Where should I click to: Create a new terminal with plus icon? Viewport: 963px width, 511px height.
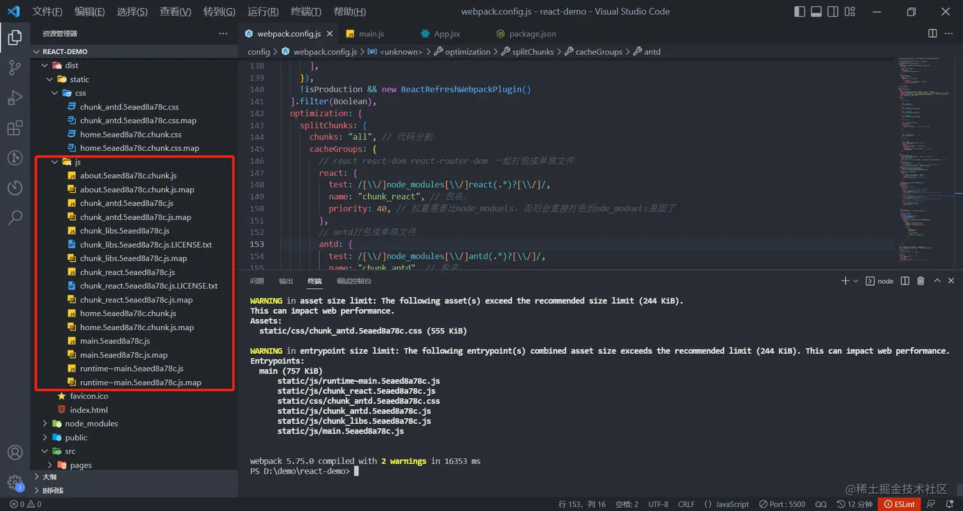point(845,281)
